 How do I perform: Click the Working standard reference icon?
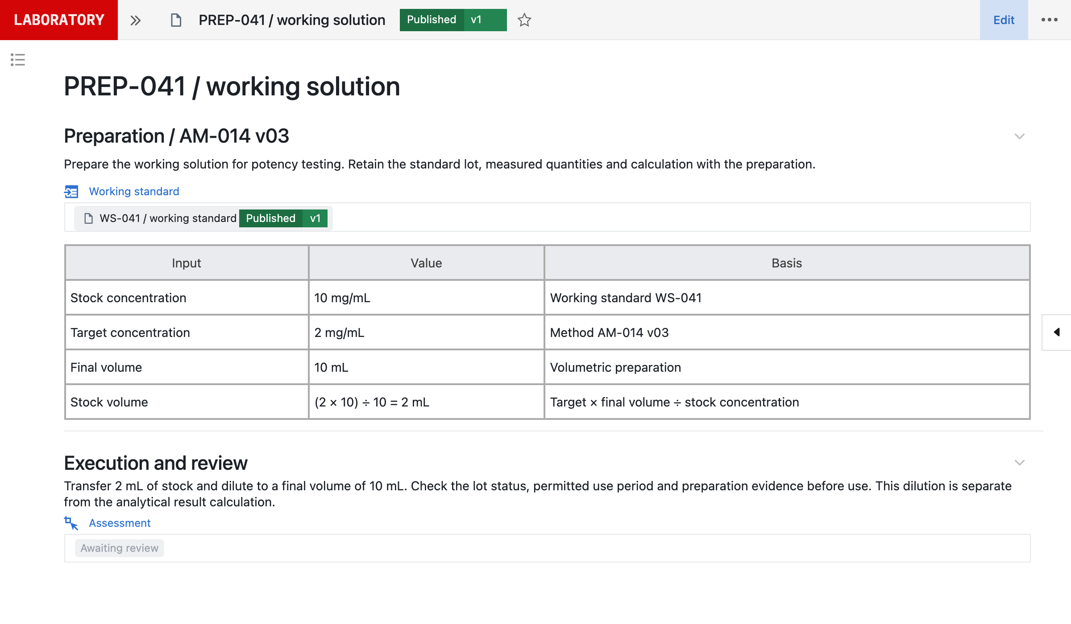coord(71,192)
